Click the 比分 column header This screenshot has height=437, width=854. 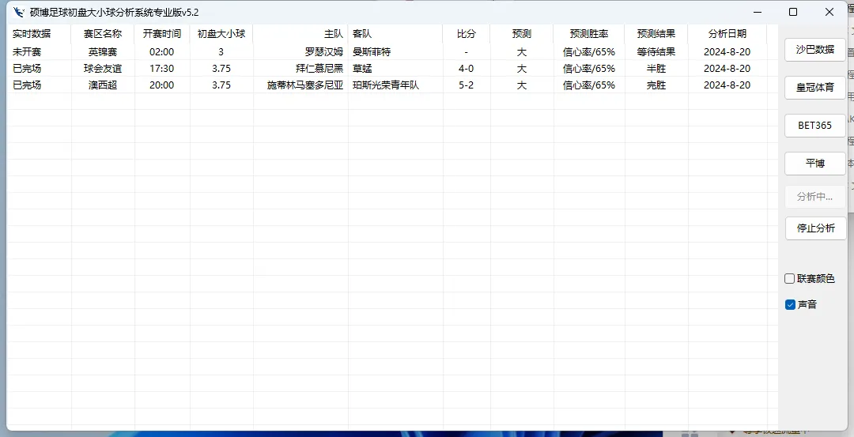click(x=467, y=34)
